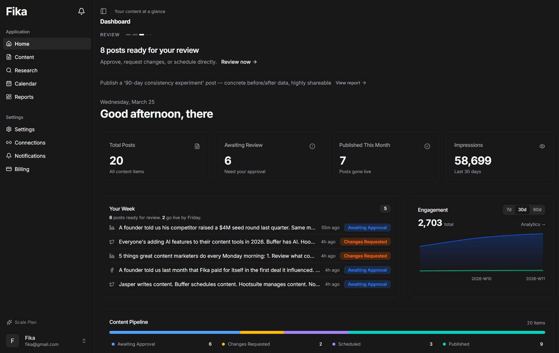Open the Reports section
This screenshot has width=559, height=353.
tap(24, 97)
